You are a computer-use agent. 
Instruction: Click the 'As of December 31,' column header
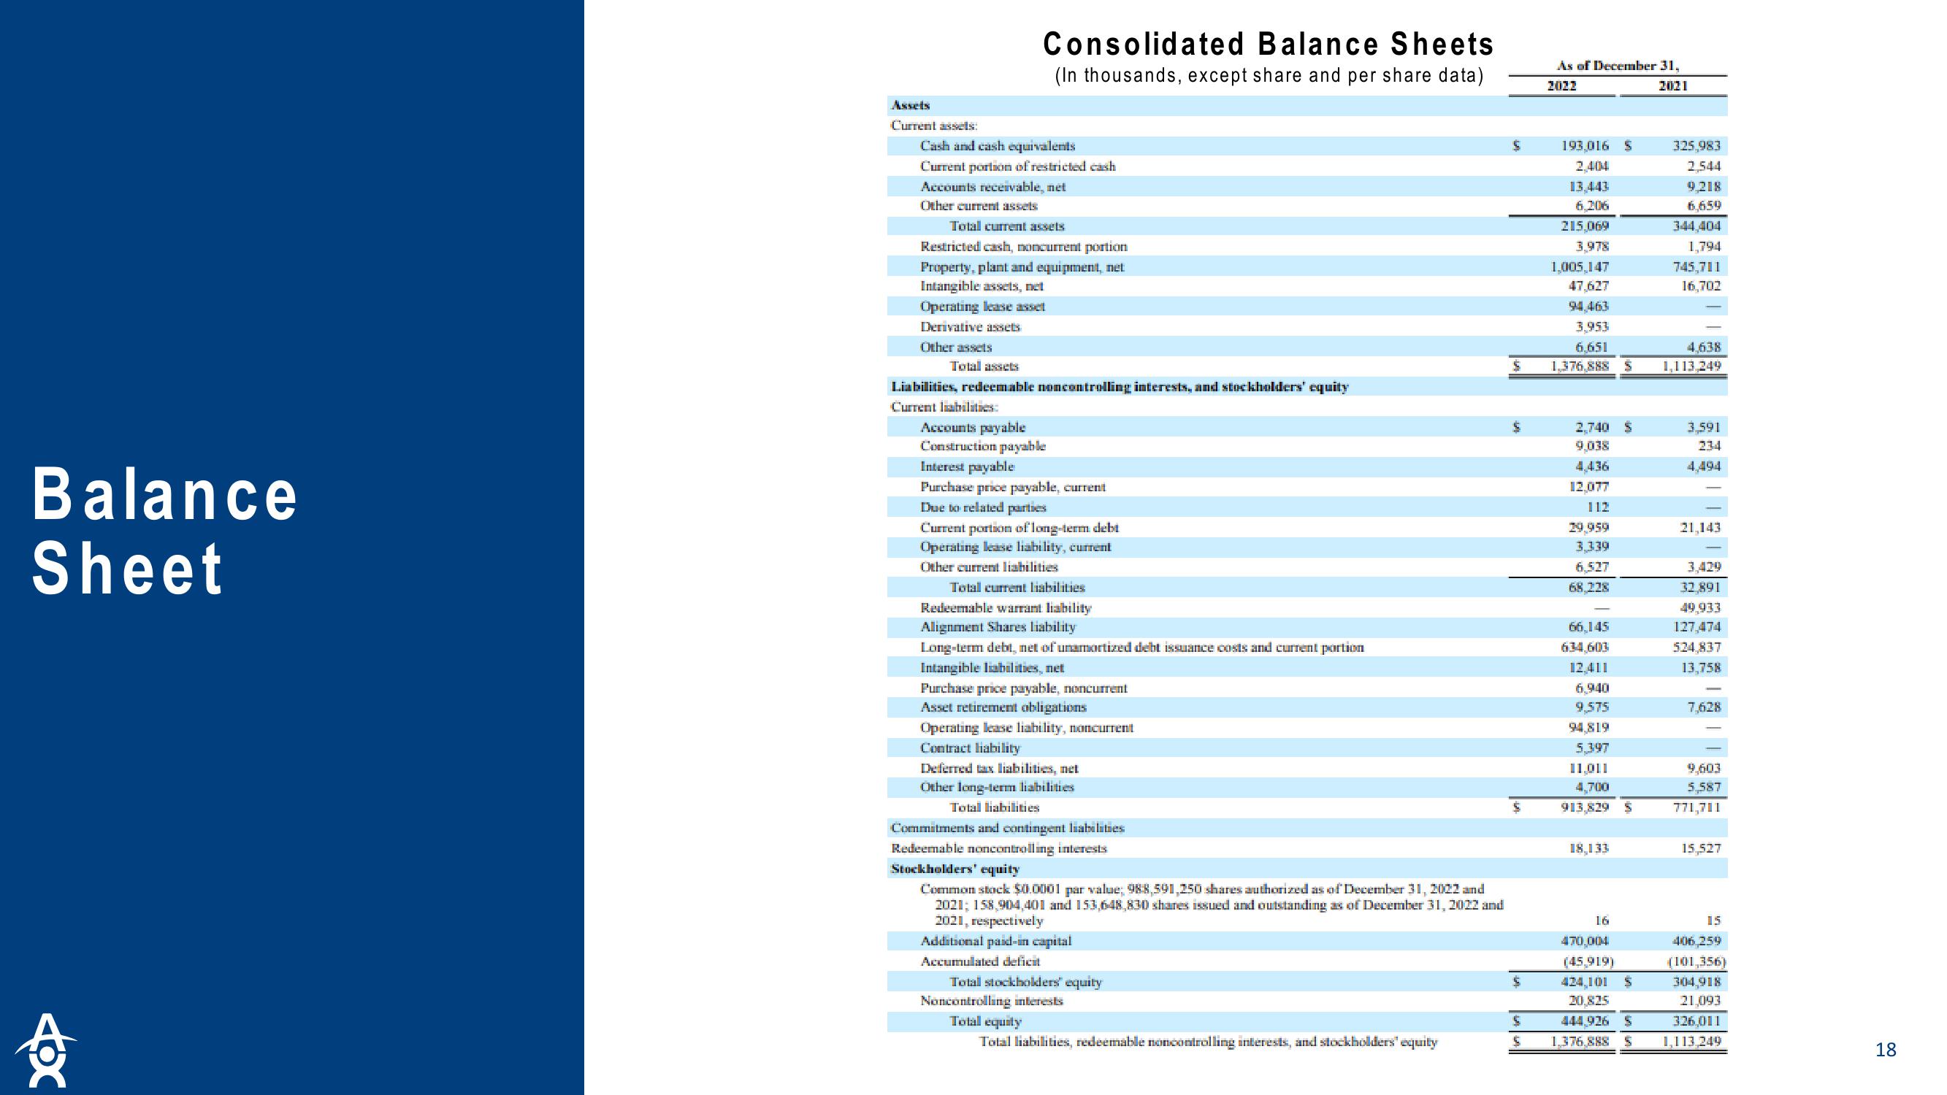pos(1618,66)
